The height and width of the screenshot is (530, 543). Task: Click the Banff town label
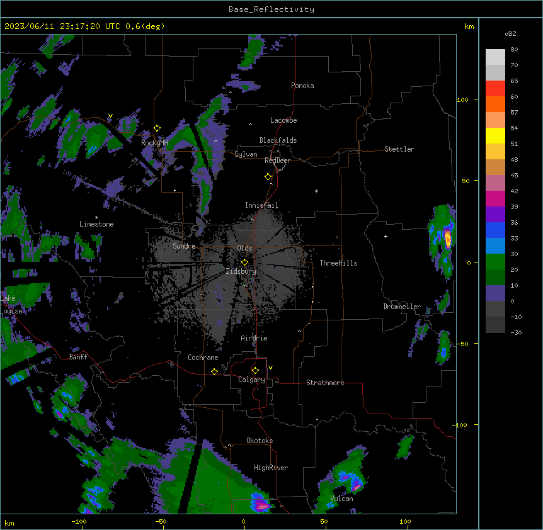(x=78, y=357)
